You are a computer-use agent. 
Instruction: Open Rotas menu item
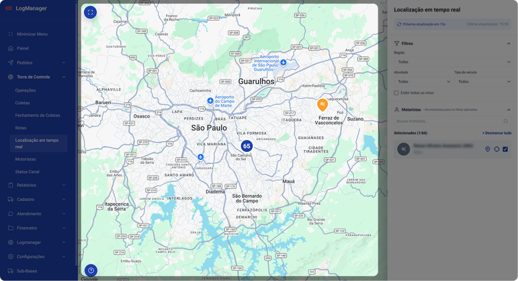click(21, 128)
